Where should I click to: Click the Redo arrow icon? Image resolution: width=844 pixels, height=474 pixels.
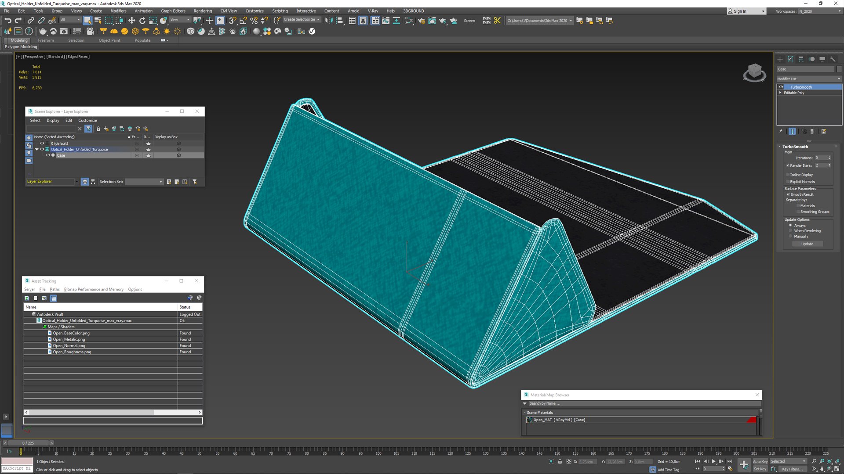pos(18,20)
